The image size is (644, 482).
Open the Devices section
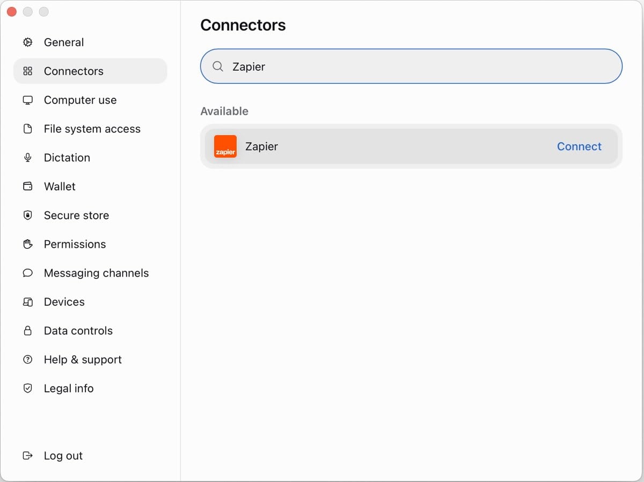90,302
